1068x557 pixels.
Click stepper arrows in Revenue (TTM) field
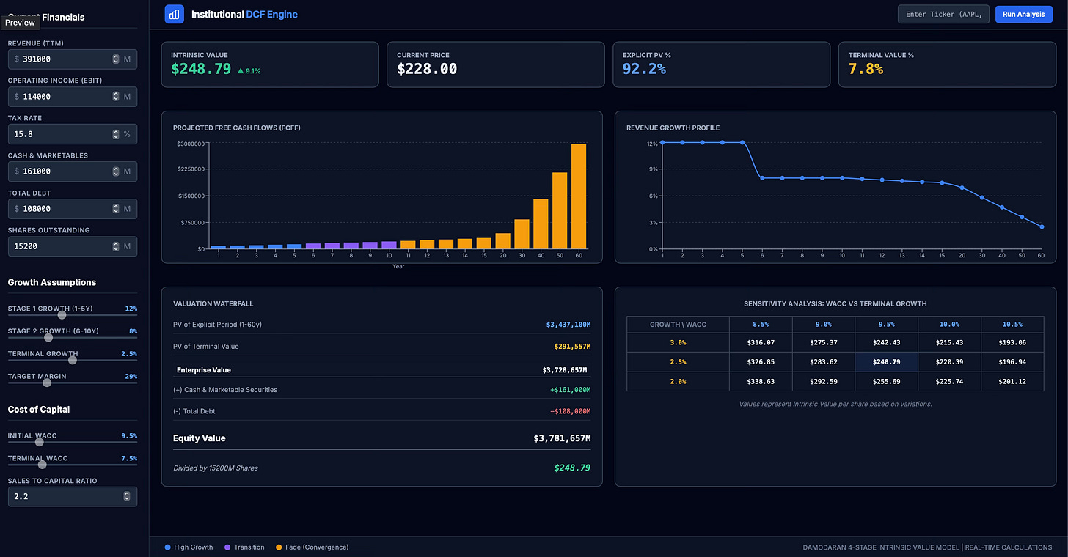116,59
